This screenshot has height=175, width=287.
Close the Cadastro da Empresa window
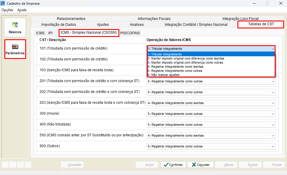tap(281, 3)
